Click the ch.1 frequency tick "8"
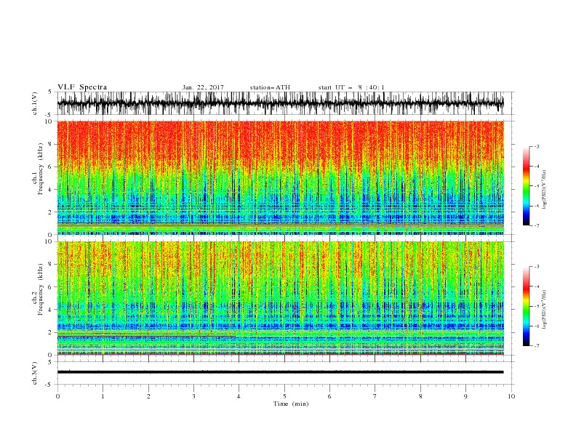 coord(50,144)
